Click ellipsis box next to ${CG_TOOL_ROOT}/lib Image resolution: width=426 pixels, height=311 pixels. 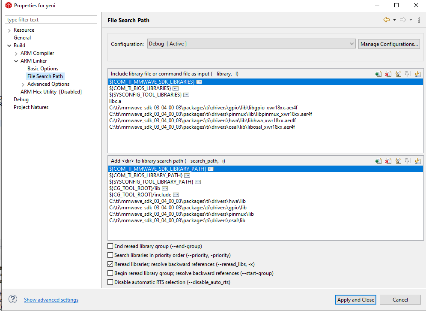[165, 188]
